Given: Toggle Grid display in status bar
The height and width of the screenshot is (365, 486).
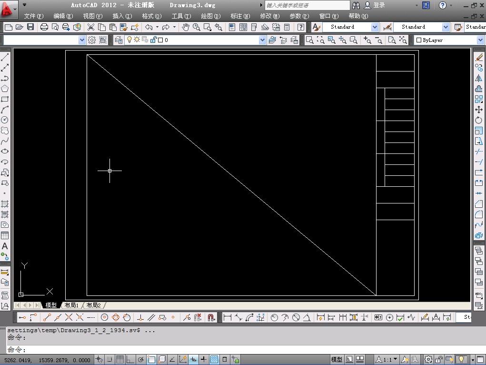Looking at the screenshot, I should click(x=120, y=359).
